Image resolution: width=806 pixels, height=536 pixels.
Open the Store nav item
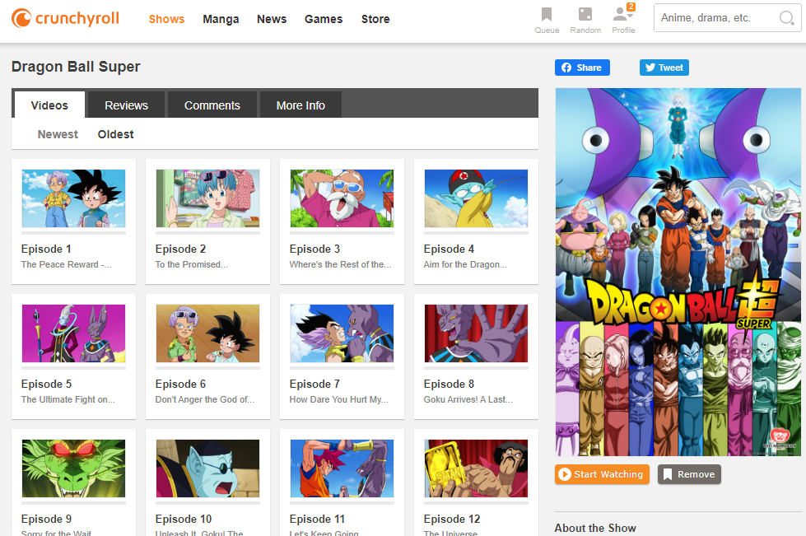(x=375, y=19)
